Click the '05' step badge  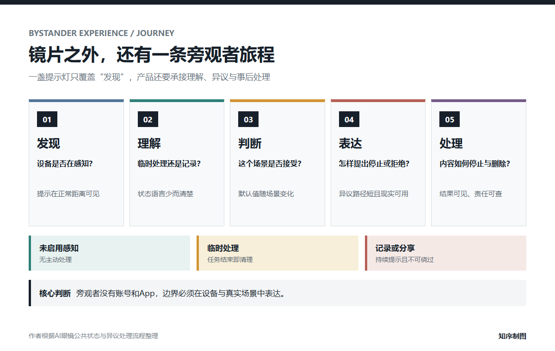pyautogui.click(x=450, y=120)
